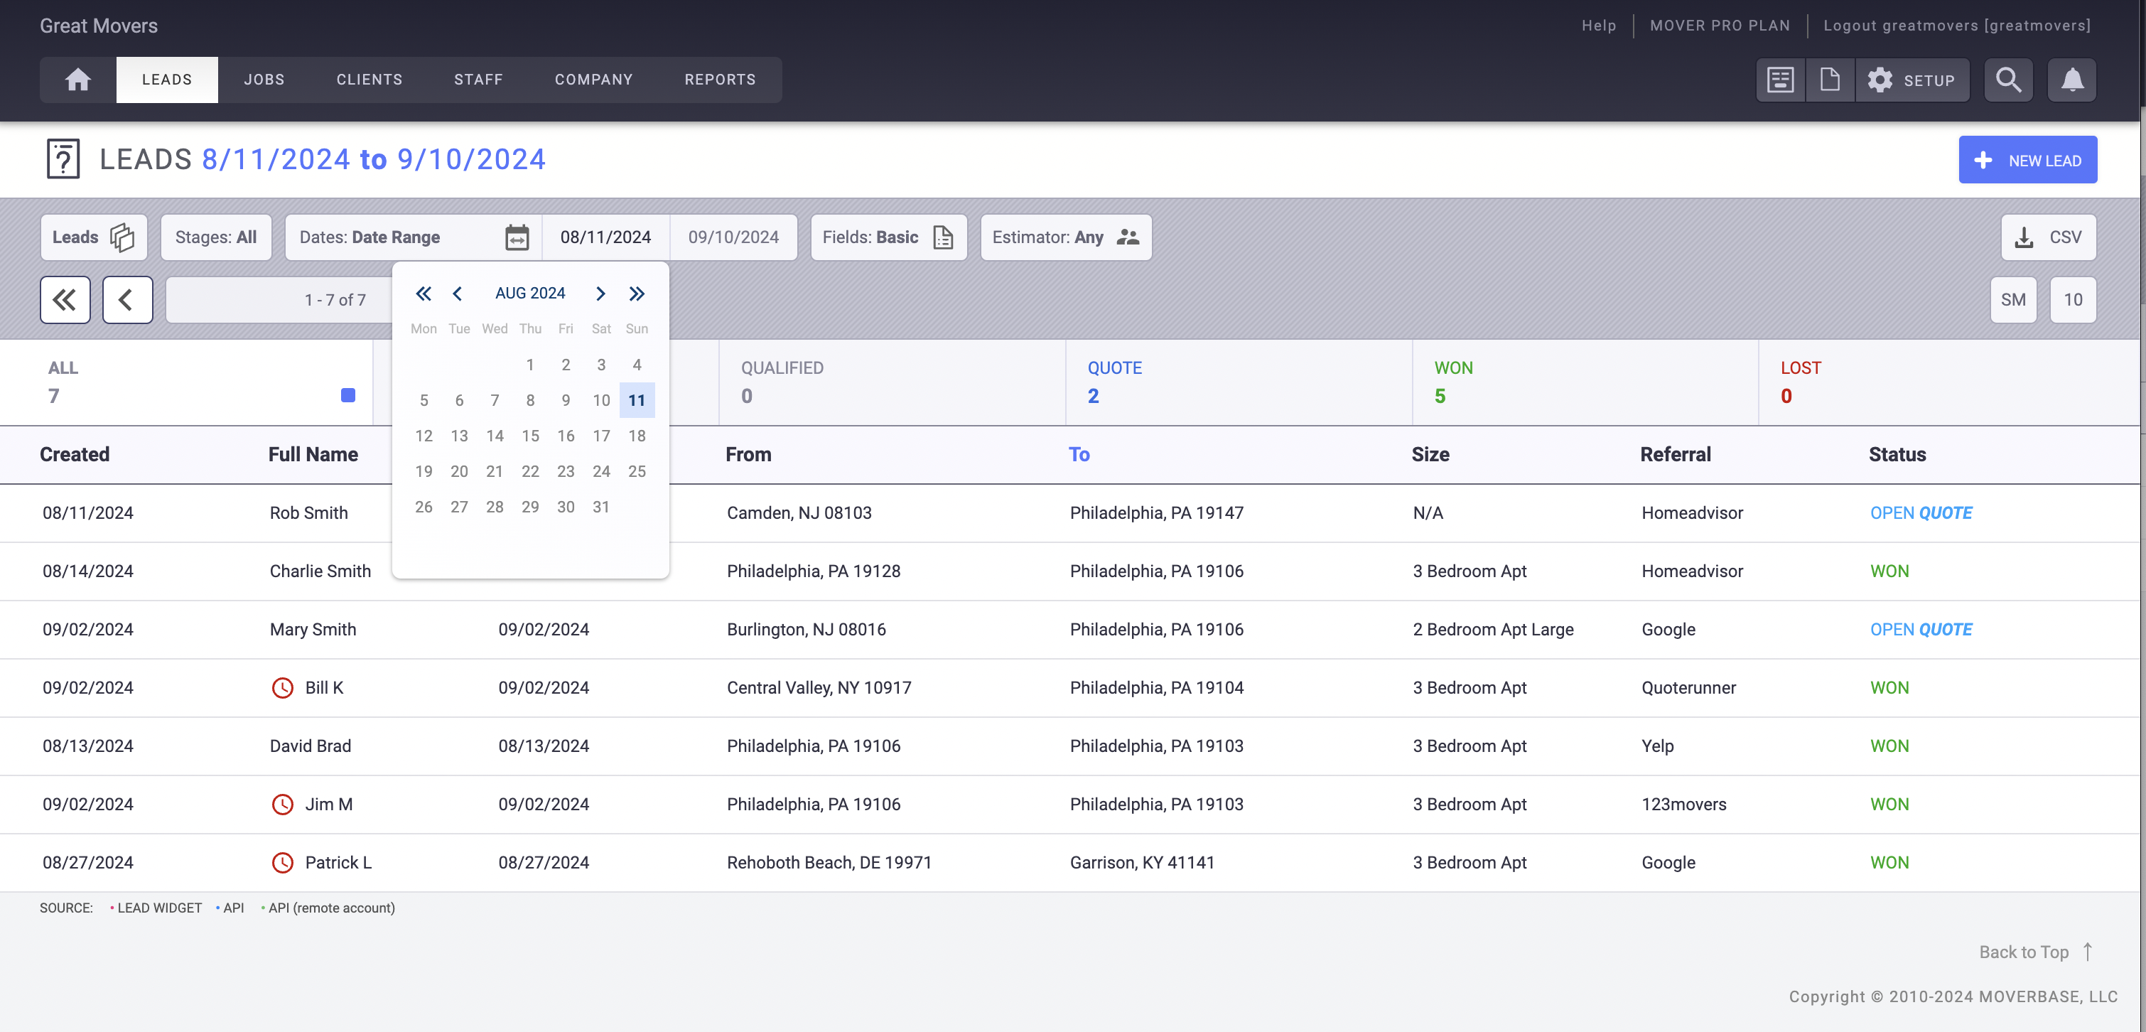This screenshot has height=1032, width=2146.
Task: Jump to first page with double-left arrow
Action: tap(65, 300)
